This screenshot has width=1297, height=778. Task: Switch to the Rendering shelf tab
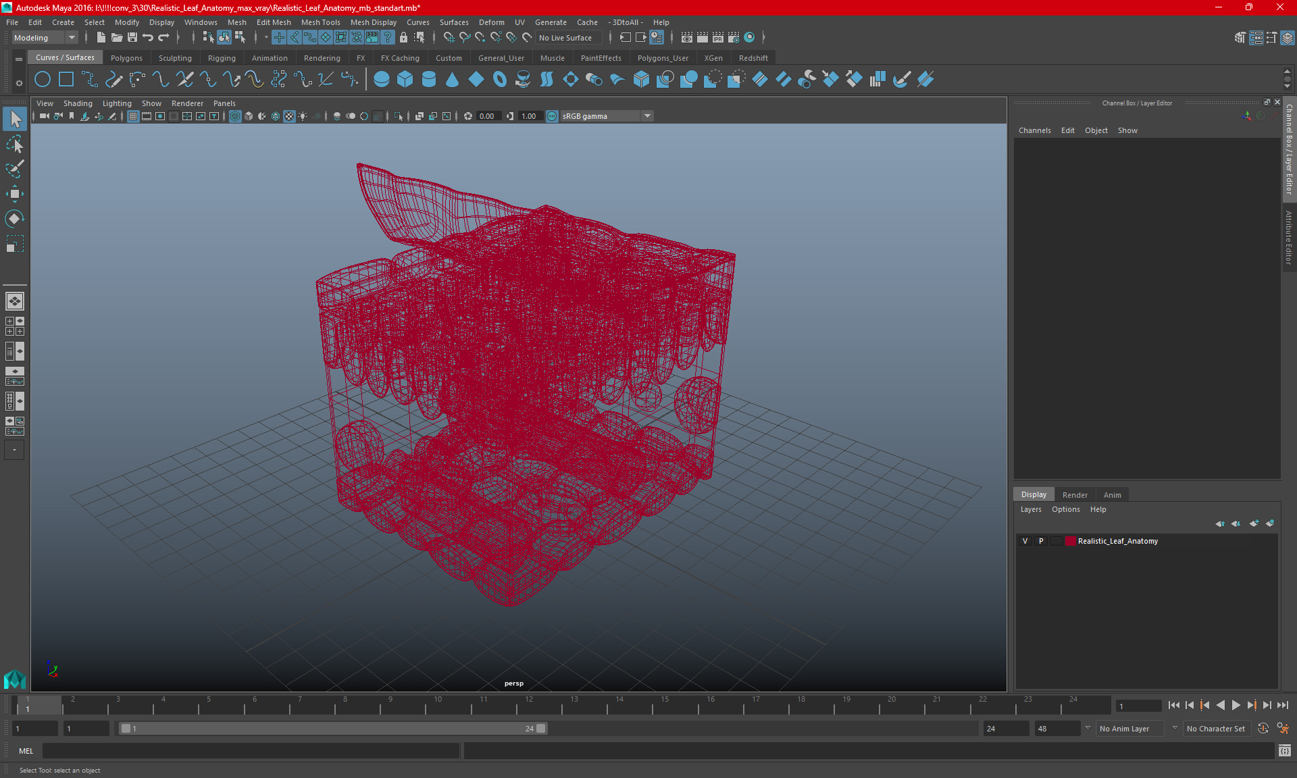(x=322, y=58)
